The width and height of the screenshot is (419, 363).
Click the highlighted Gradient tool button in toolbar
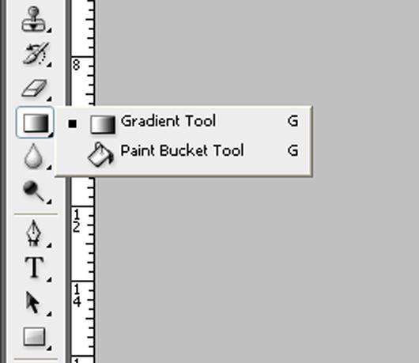coord(36,123)
